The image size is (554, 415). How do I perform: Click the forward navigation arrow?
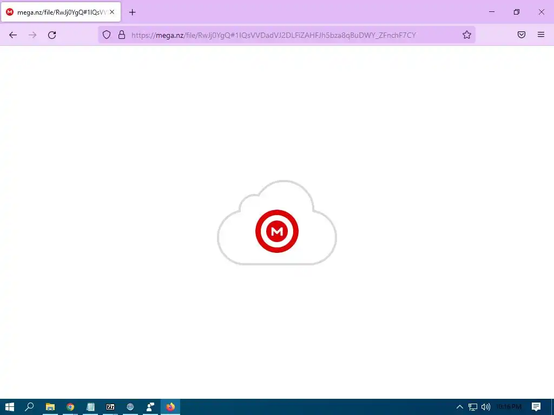pyautogui.click(x=32, y=35)
